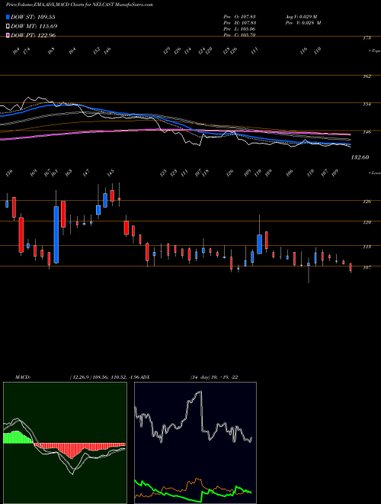Click the 120 candlestick axis label

pyautogui.click(x=367, y=222)
